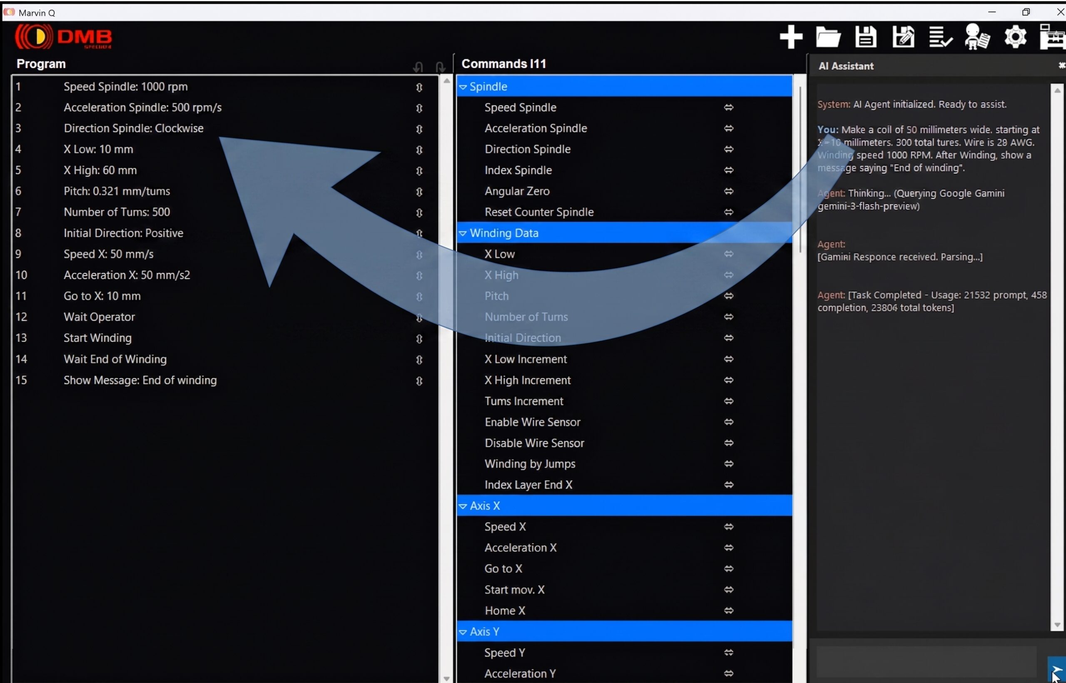Click move handle of Wait End of Winding

tap(419, 360)
